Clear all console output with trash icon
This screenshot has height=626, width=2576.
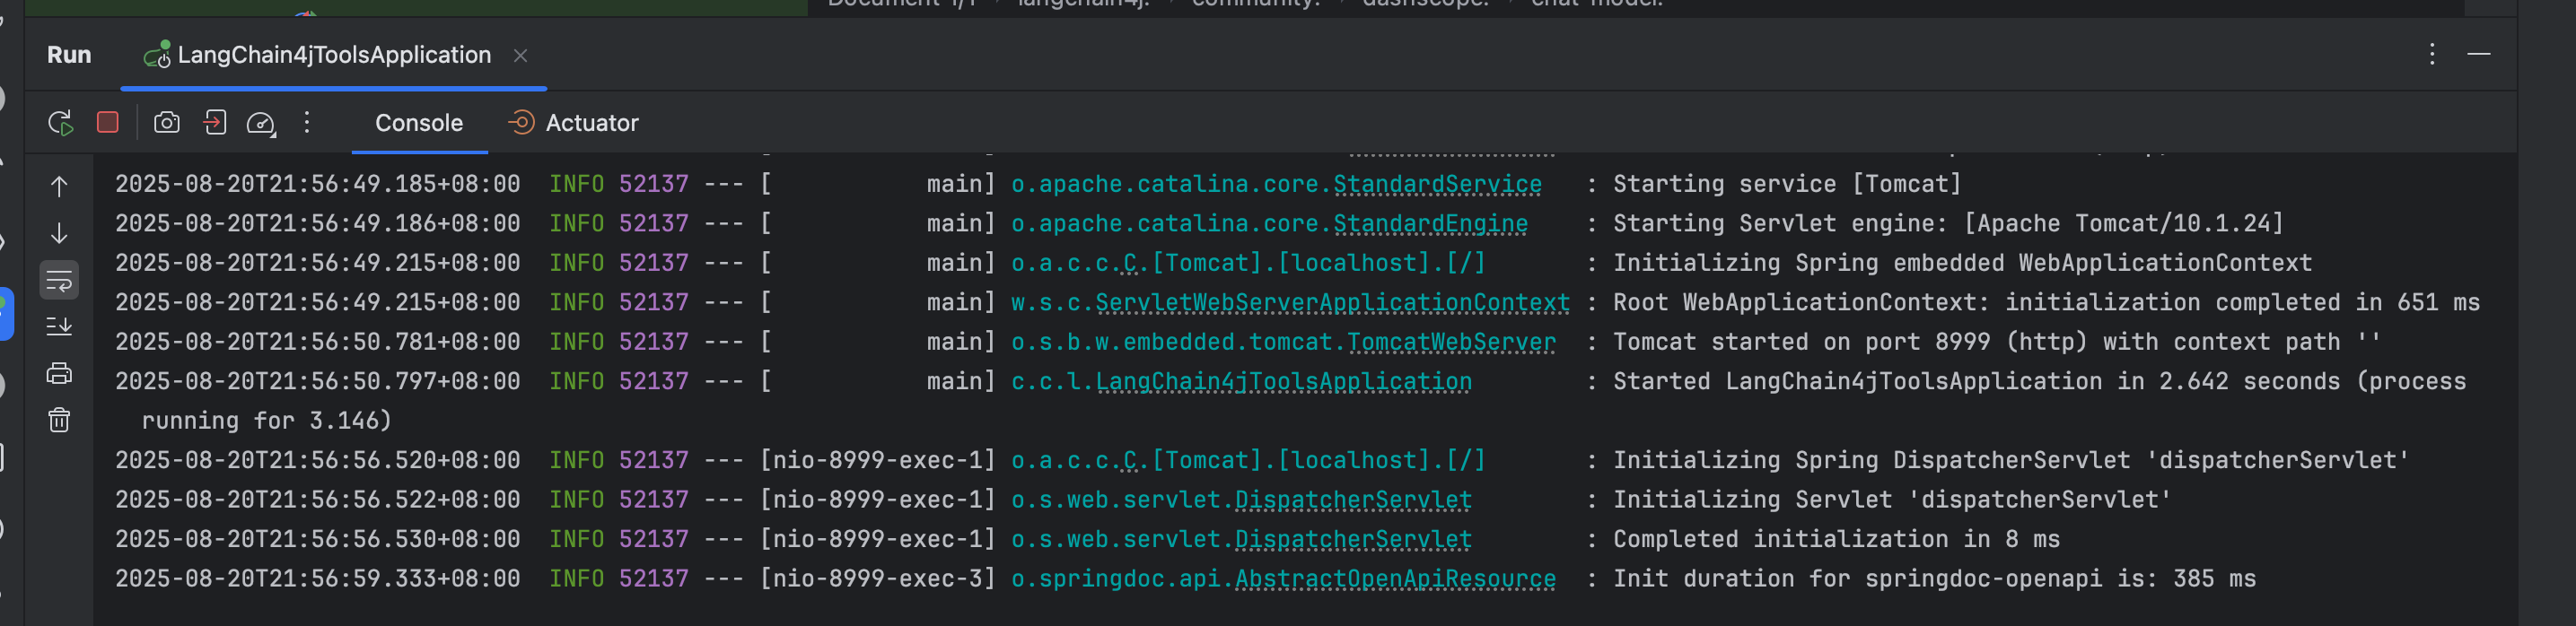(59, 420)
